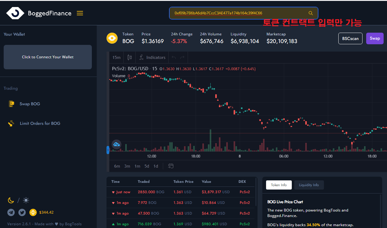Click the BOG Live Price Chart heading

click(x=285, y=202)
